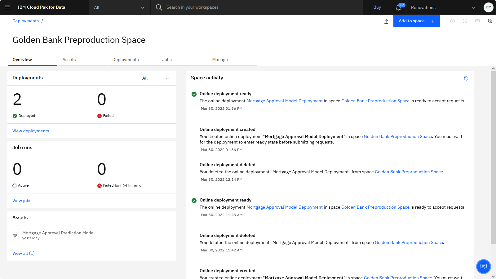Click the Add to space button
The image size is (496, 279).
coord(417,21)
